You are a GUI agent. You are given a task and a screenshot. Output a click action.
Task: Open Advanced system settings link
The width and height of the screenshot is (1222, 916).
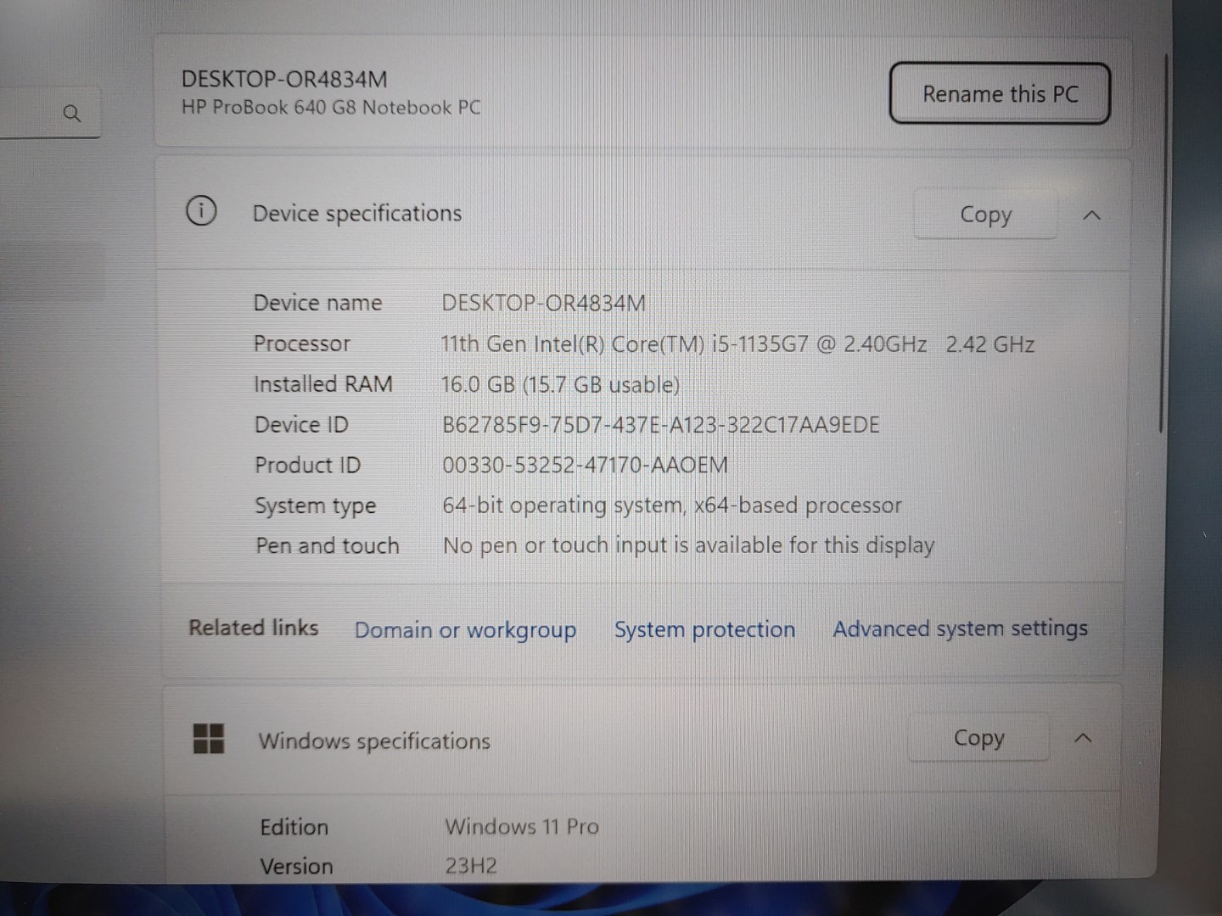pos(960,628)
